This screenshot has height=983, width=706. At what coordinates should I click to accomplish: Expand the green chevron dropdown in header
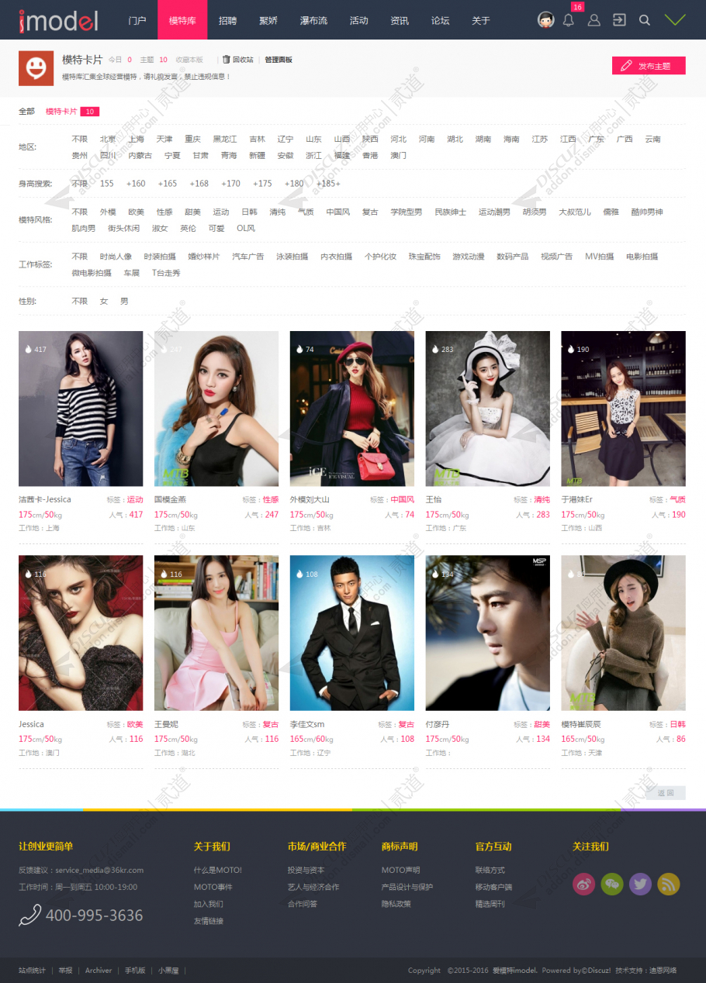point(675,20)
